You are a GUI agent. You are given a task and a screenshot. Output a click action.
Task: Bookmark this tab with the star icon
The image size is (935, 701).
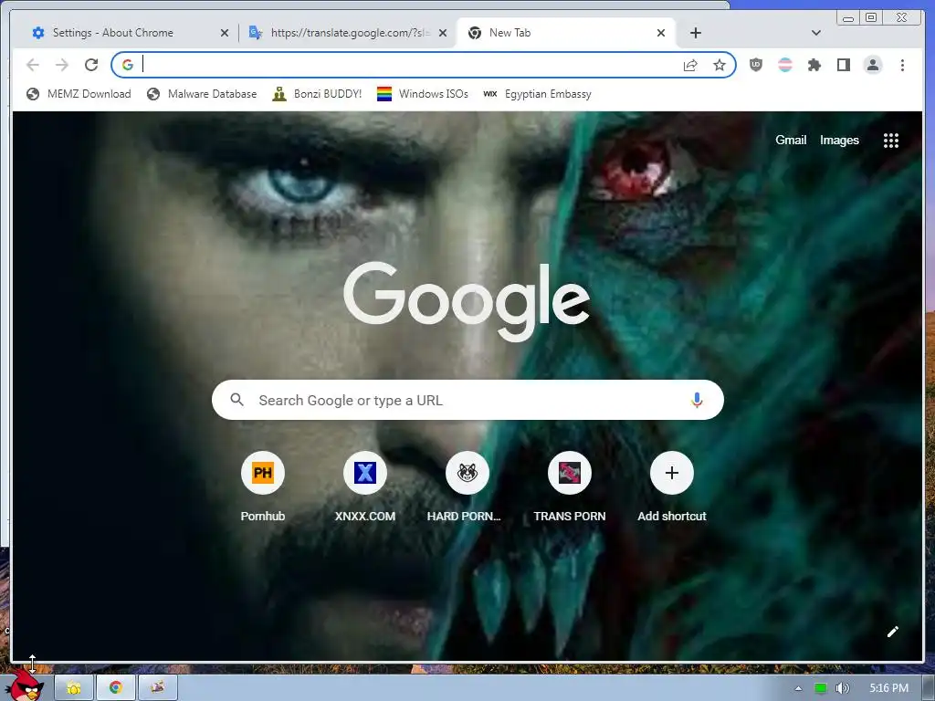[x=720, y=65]
